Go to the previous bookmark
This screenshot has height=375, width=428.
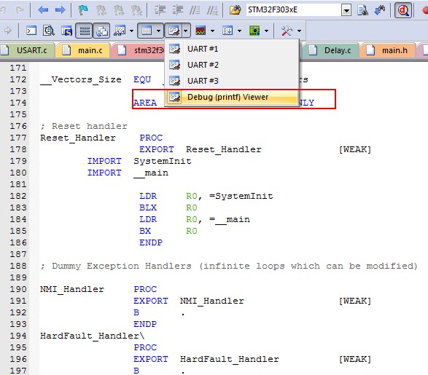pyautogui.click(x=101, y=10)
